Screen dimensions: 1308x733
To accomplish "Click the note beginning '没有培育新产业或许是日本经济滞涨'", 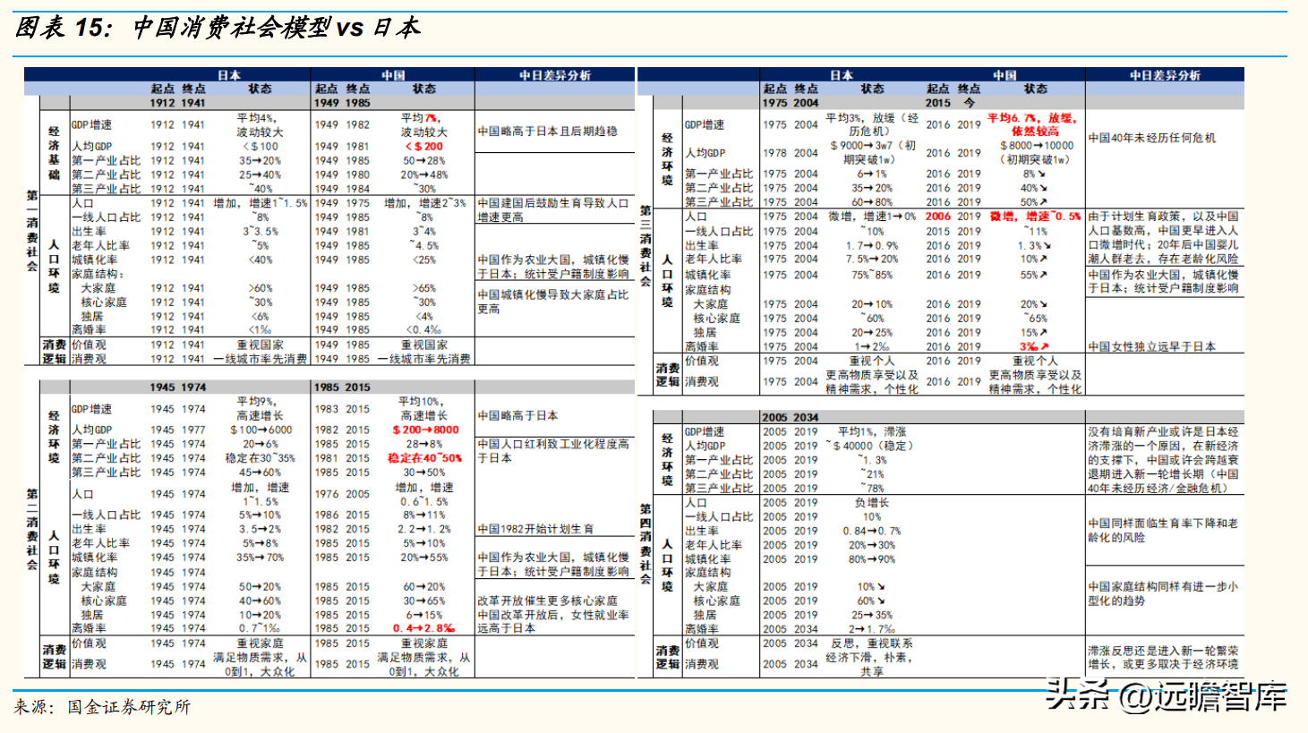I will click(1164, 460).
